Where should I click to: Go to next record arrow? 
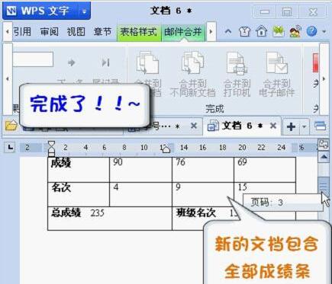click(71, 62)
